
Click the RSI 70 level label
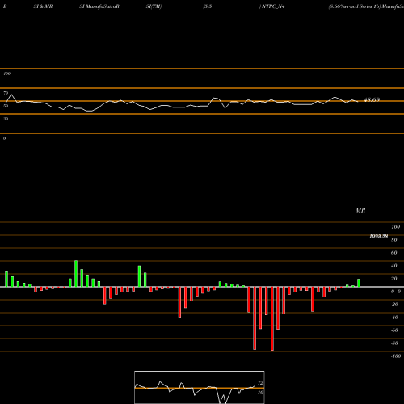pos(6,93)
